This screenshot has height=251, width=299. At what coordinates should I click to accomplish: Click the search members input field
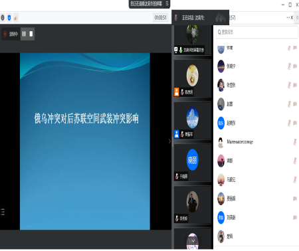click(257, 33)
